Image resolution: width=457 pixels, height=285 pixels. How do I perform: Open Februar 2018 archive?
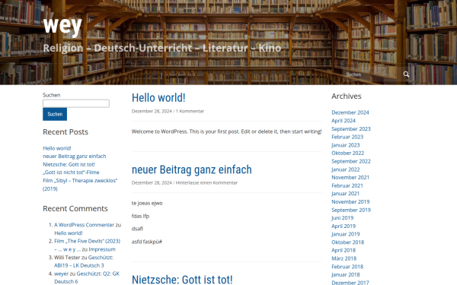(347, 267)
